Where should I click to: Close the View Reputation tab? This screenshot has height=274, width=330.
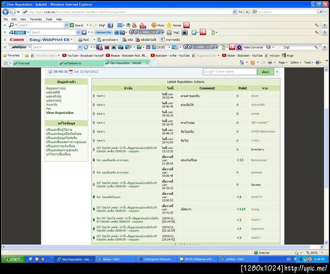click(x=147, y=63)
